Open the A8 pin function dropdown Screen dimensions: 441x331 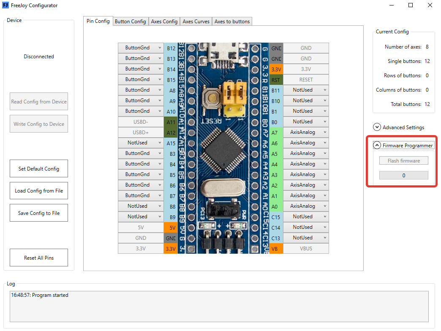141,90
